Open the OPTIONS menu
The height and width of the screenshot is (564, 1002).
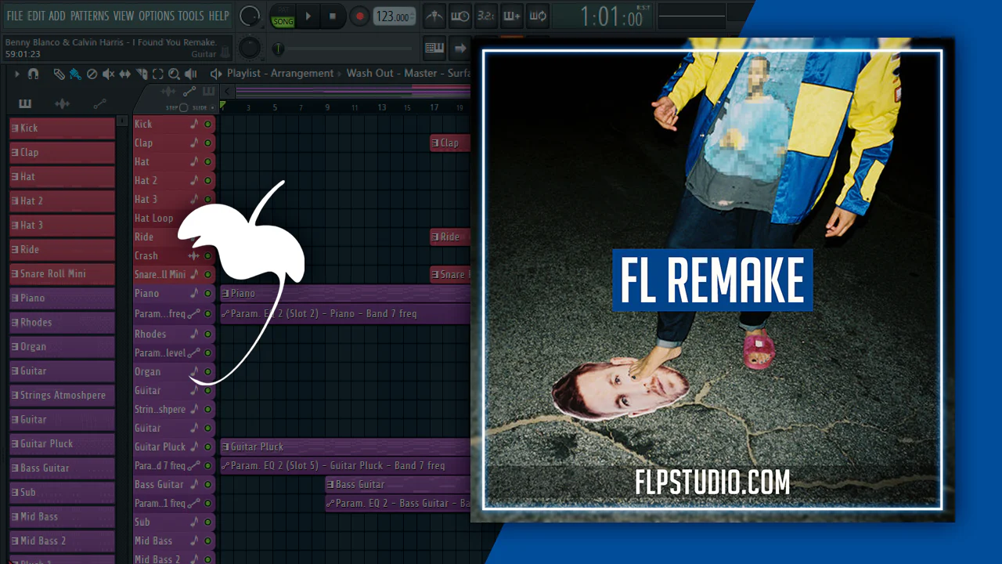coord(157,16)
